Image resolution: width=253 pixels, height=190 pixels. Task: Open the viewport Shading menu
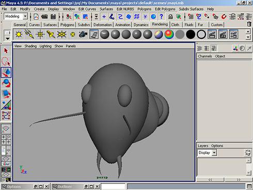coord(30,46)
